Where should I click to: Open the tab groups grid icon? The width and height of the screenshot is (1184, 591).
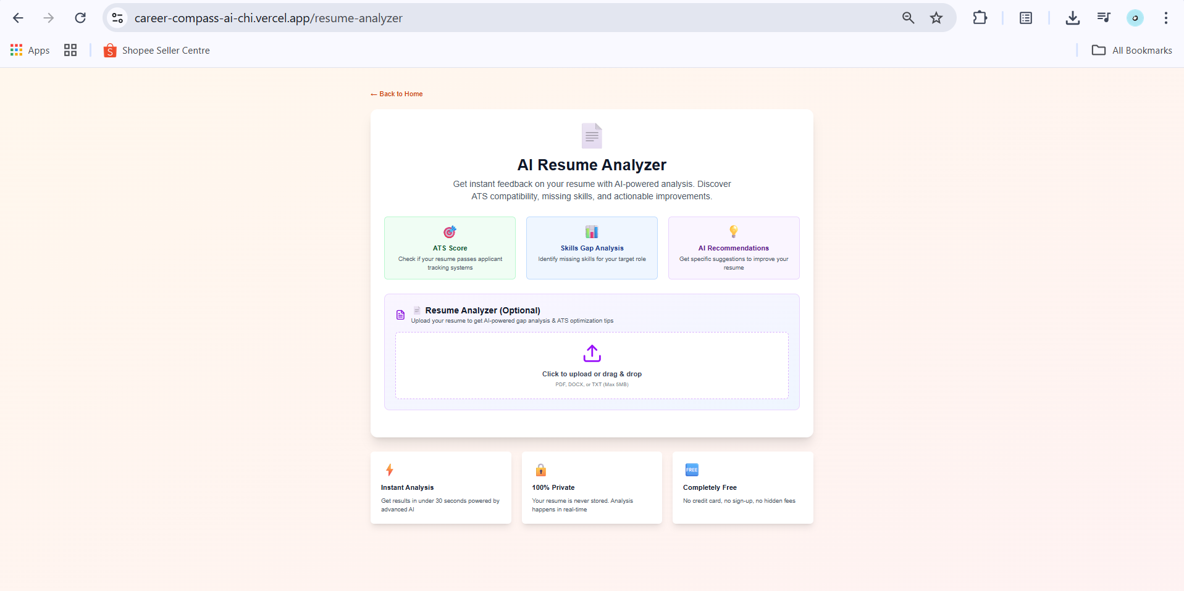point(70,51)
